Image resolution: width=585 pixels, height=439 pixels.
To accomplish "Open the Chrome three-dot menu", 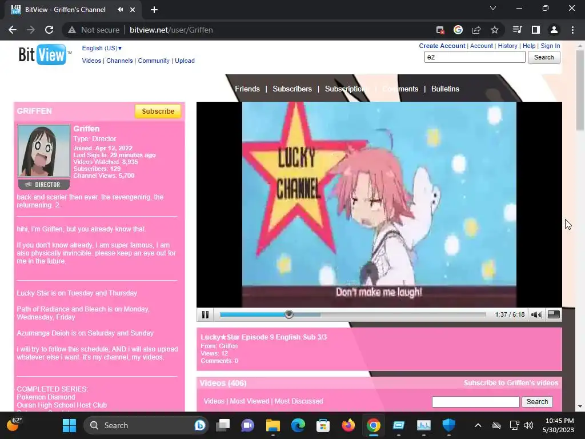I will coord(572,30).
